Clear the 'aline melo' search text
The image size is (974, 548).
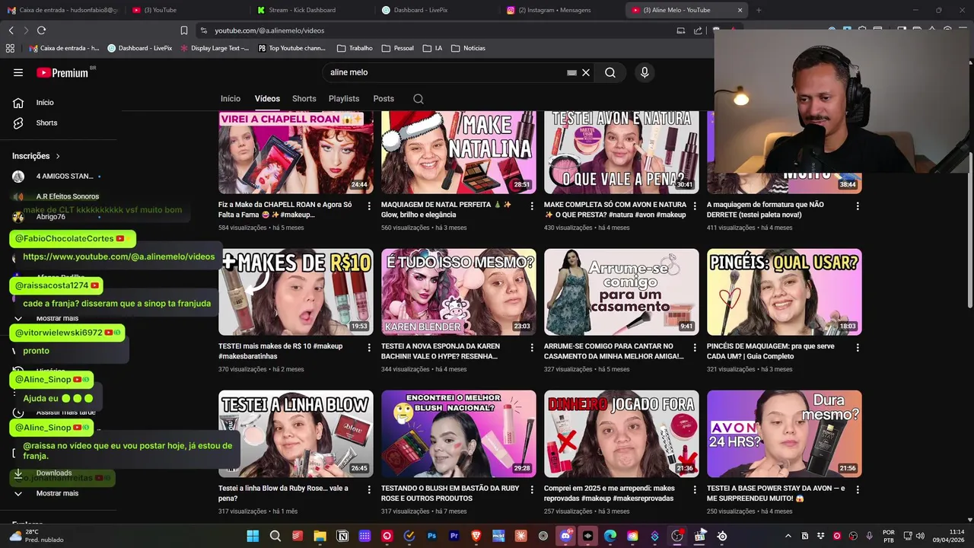(586, 72)
